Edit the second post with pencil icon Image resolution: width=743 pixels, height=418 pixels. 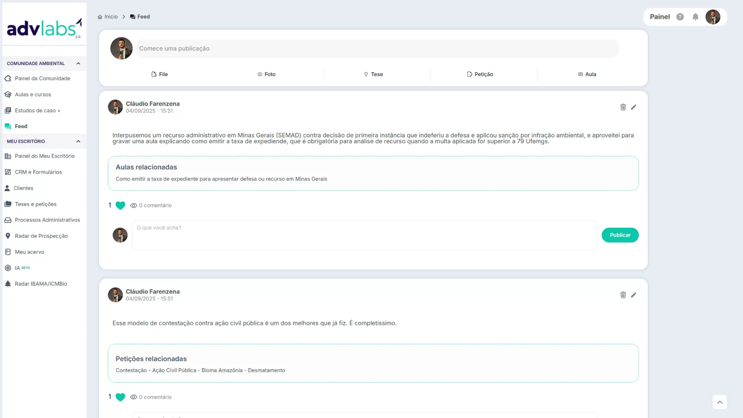tap(633, 295)
